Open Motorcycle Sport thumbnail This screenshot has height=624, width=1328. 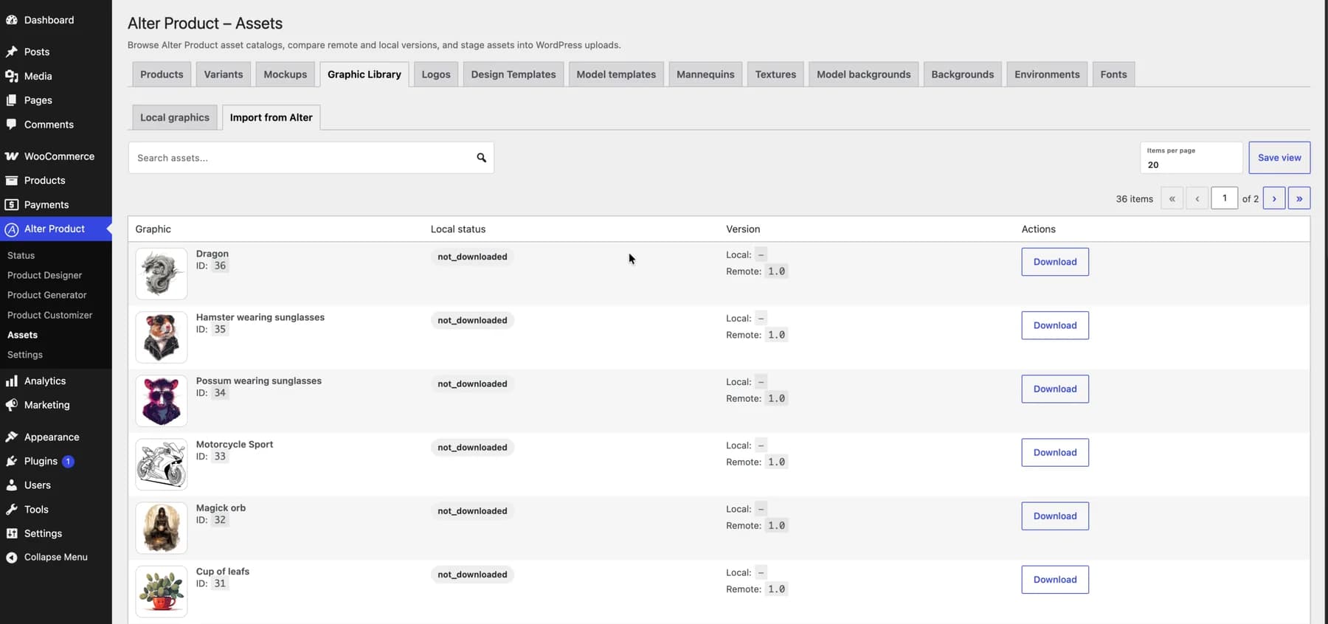pos(162,464)
